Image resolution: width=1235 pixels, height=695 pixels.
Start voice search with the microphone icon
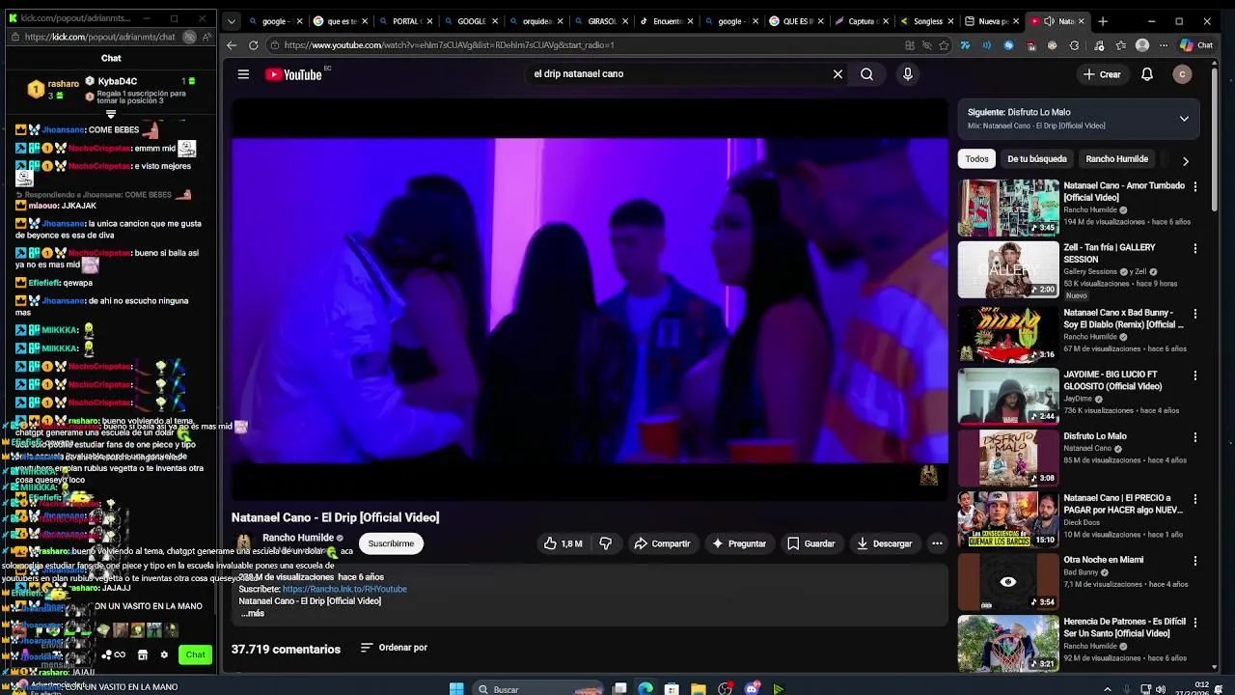[x=907, y=74]
